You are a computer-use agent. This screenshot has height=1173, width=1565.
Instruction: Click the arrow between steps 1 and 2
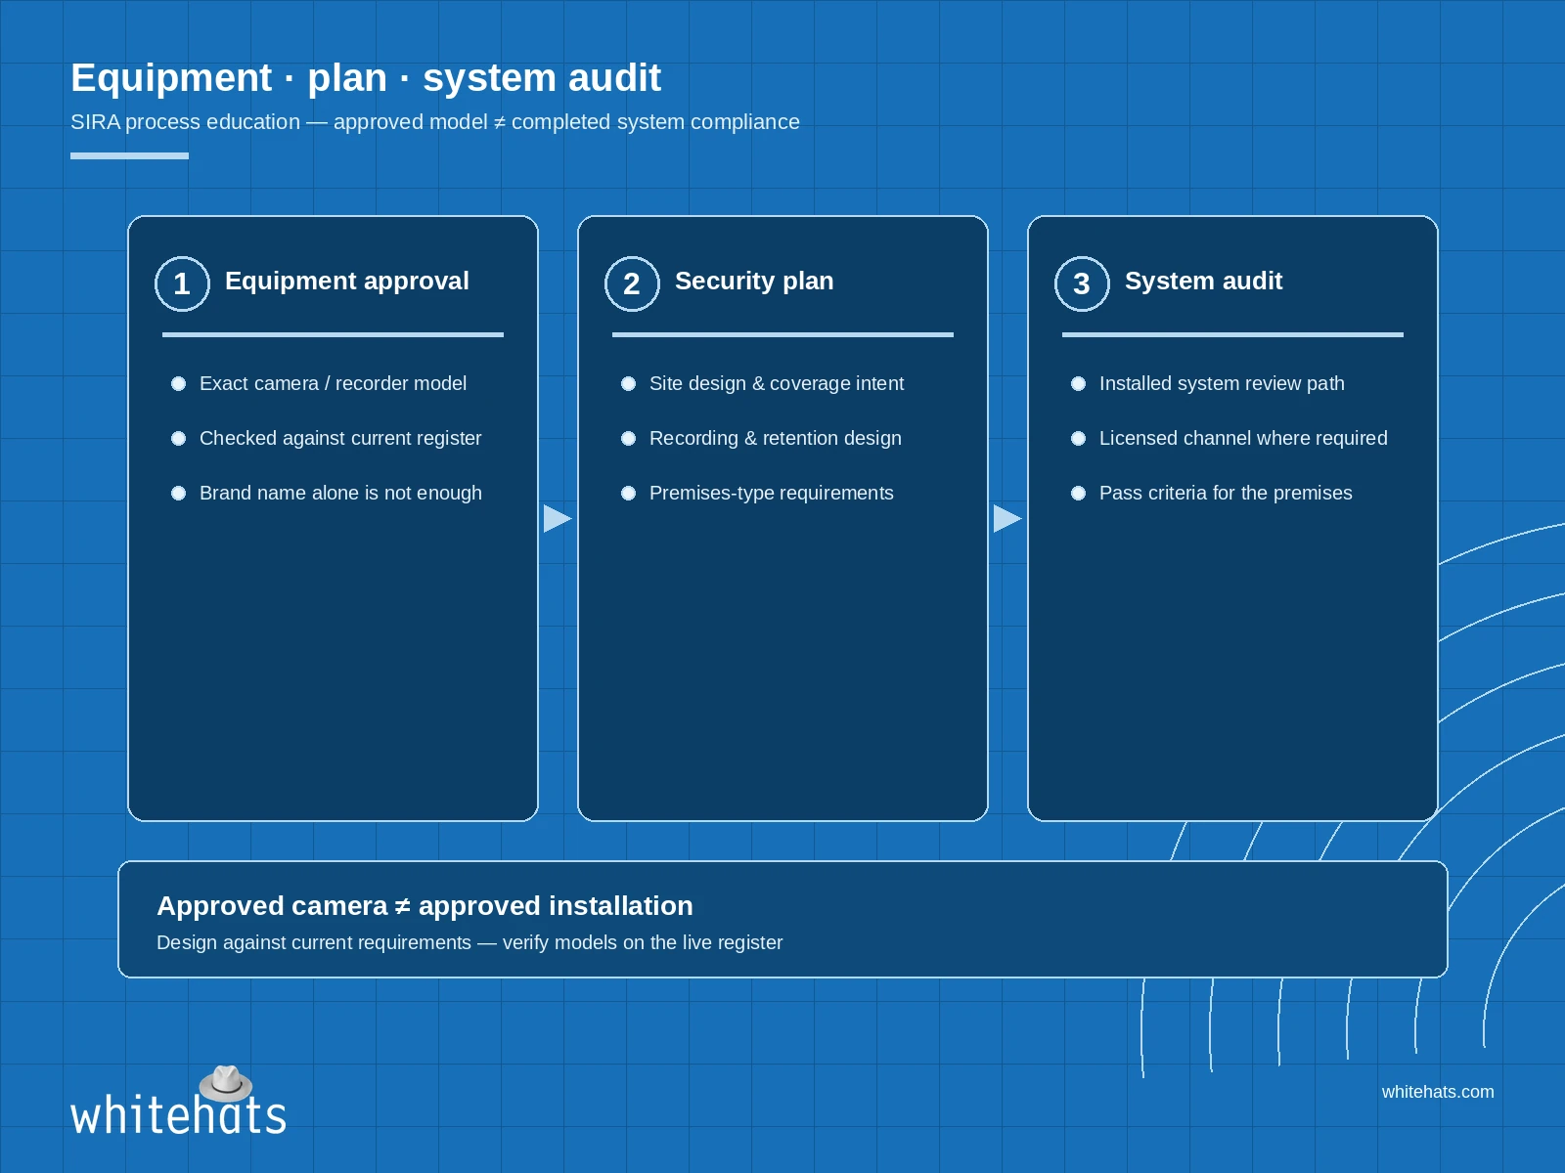point(558,518)
